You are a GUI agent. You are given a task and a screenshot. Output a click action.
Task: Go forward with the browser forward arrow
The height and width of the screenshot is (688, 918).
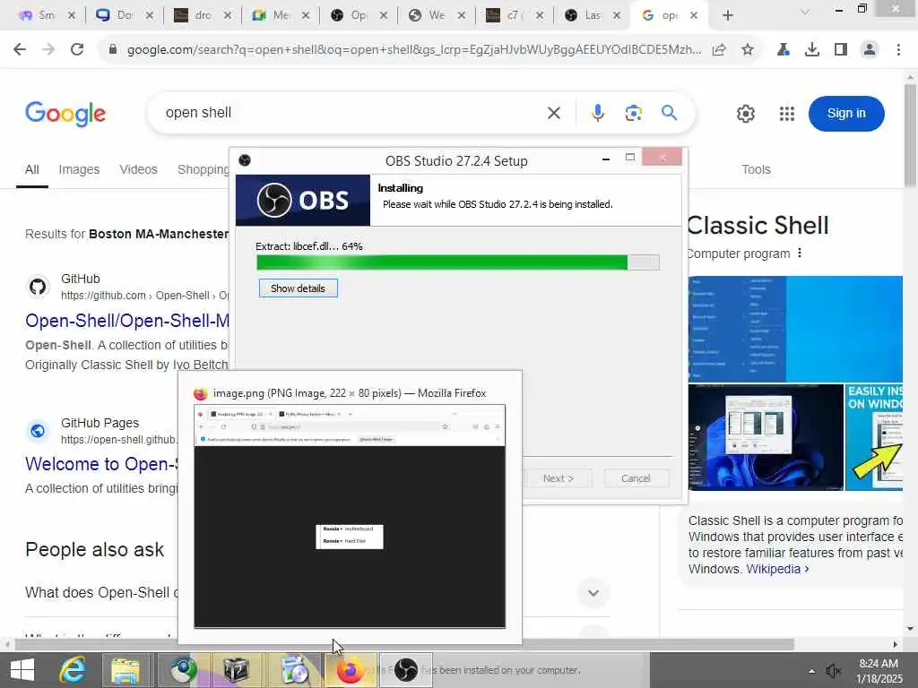pyautogui.click(x=48, y=50)
